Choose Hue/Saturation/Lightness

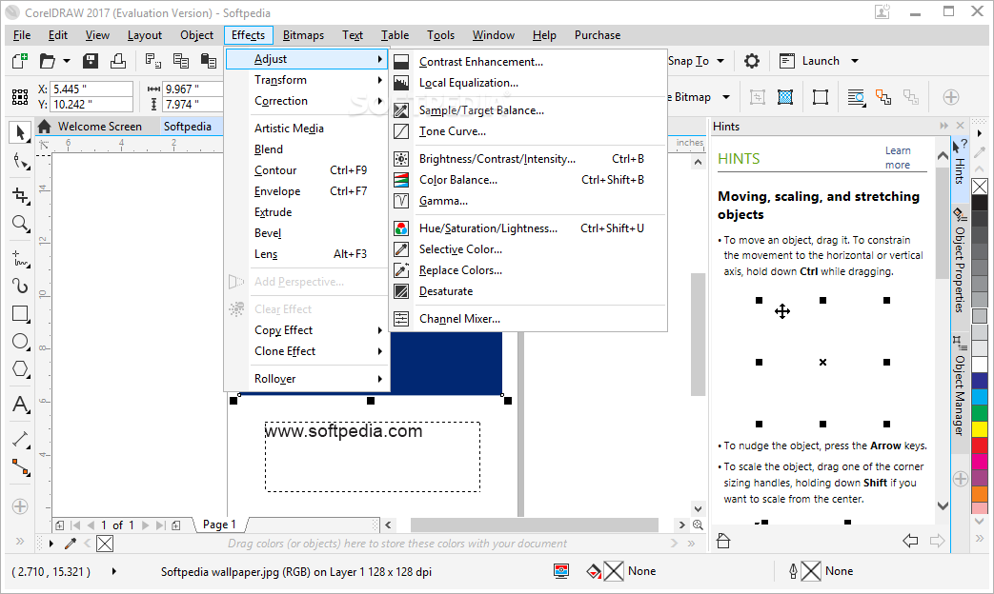pyautogui.click(x=529, y=228)
